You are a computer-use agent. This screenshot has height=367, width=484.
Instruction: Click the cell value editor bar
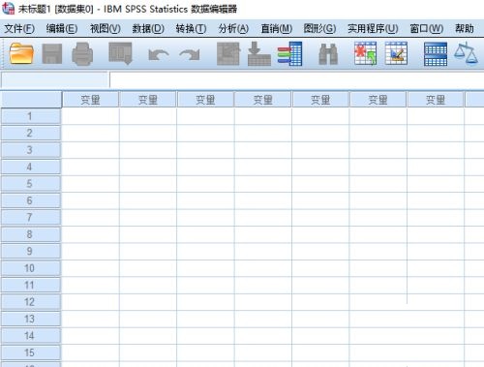pos(297,80)
